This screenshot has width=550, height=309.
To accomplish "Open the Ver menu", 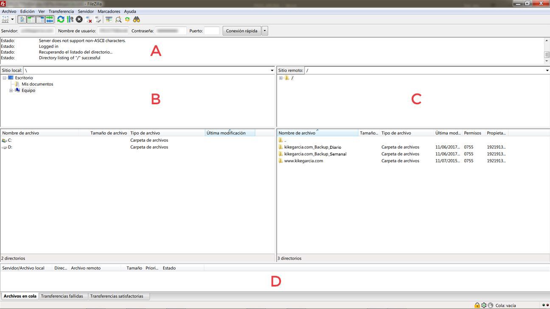I will 42,11.
